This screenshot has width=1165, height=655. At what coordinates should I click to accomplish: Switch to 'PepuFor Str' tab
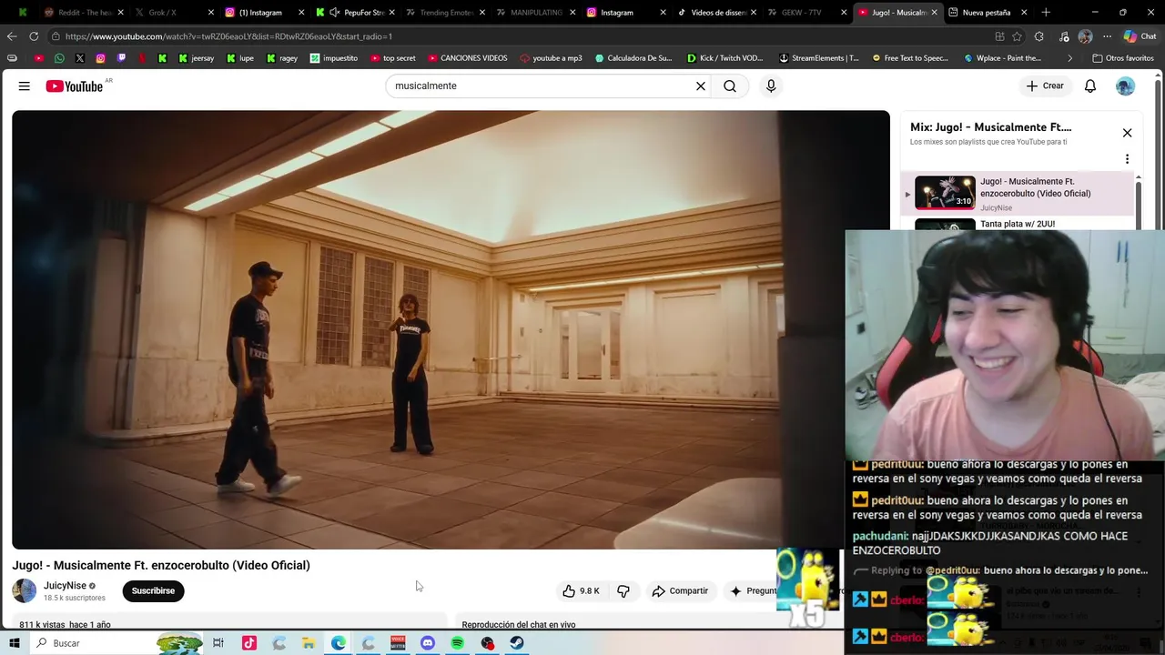pyautogui.click(x=353, y=13)
